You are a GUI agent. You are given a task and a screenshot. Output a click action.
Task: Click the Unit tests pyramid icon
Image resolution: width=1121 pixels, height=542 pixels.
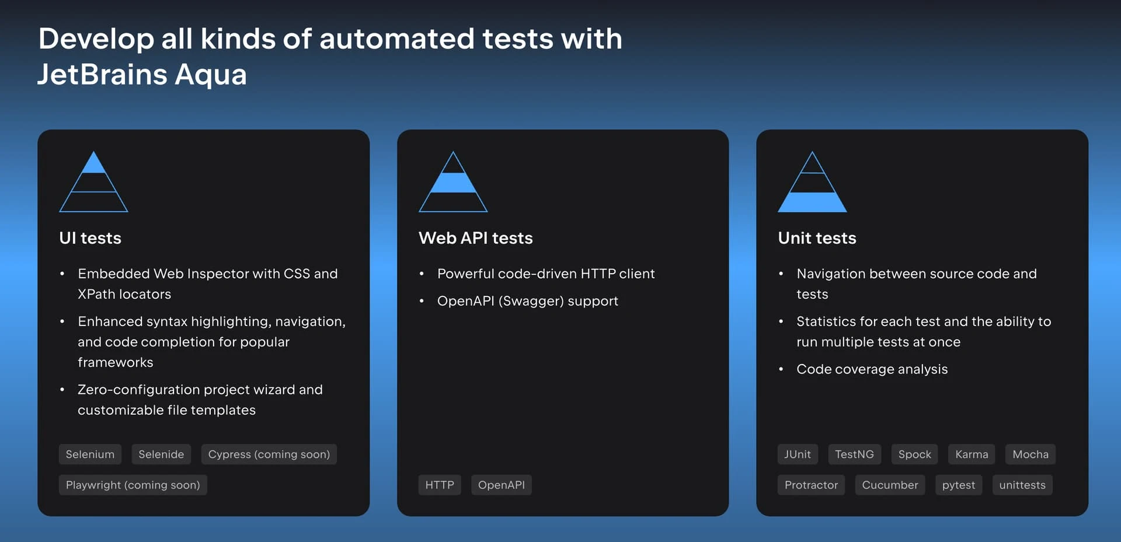coord(812,181)
